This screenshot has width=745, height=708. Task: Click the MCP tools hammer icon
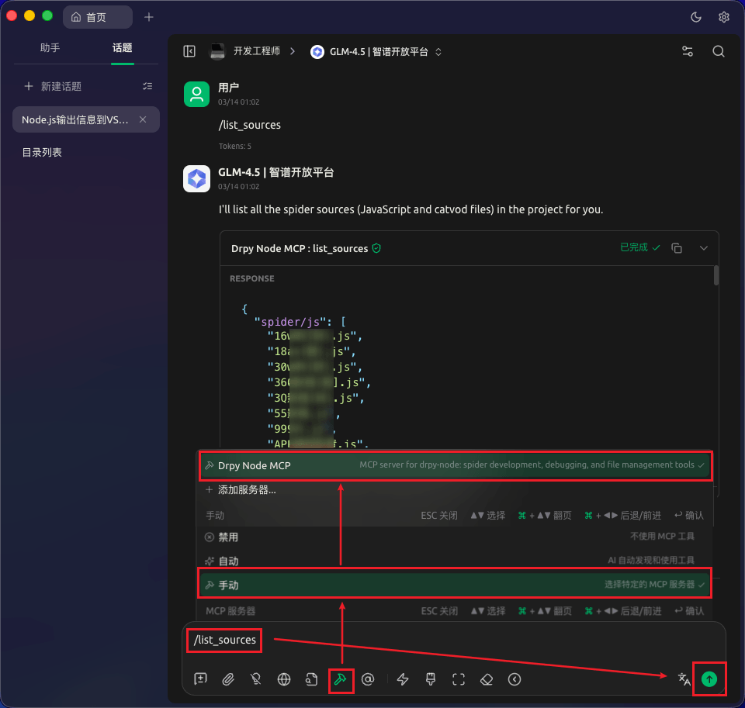pos(340,679)
